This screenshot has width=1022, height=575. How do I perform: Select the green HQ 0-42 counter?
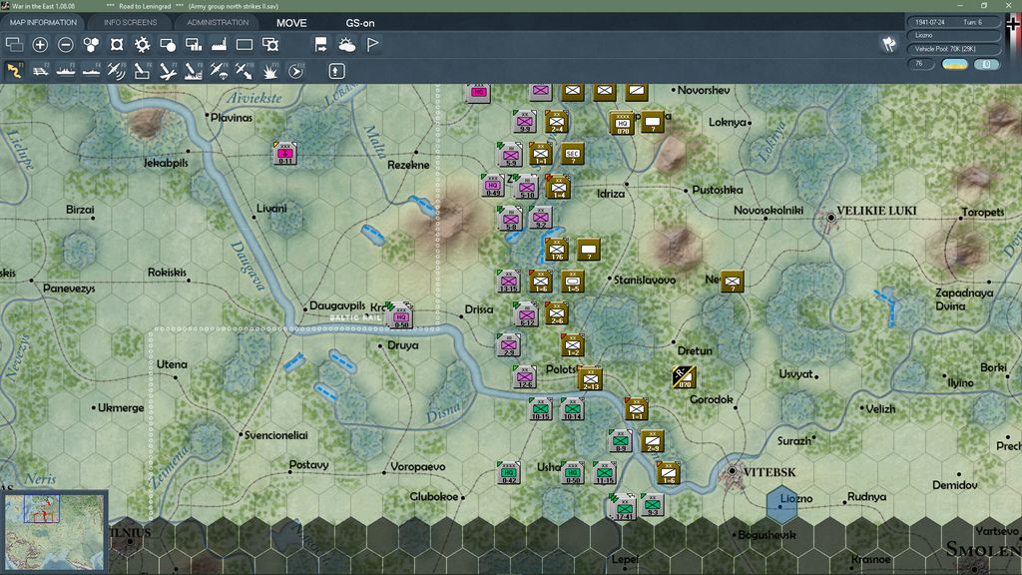[x=508, y=472]
